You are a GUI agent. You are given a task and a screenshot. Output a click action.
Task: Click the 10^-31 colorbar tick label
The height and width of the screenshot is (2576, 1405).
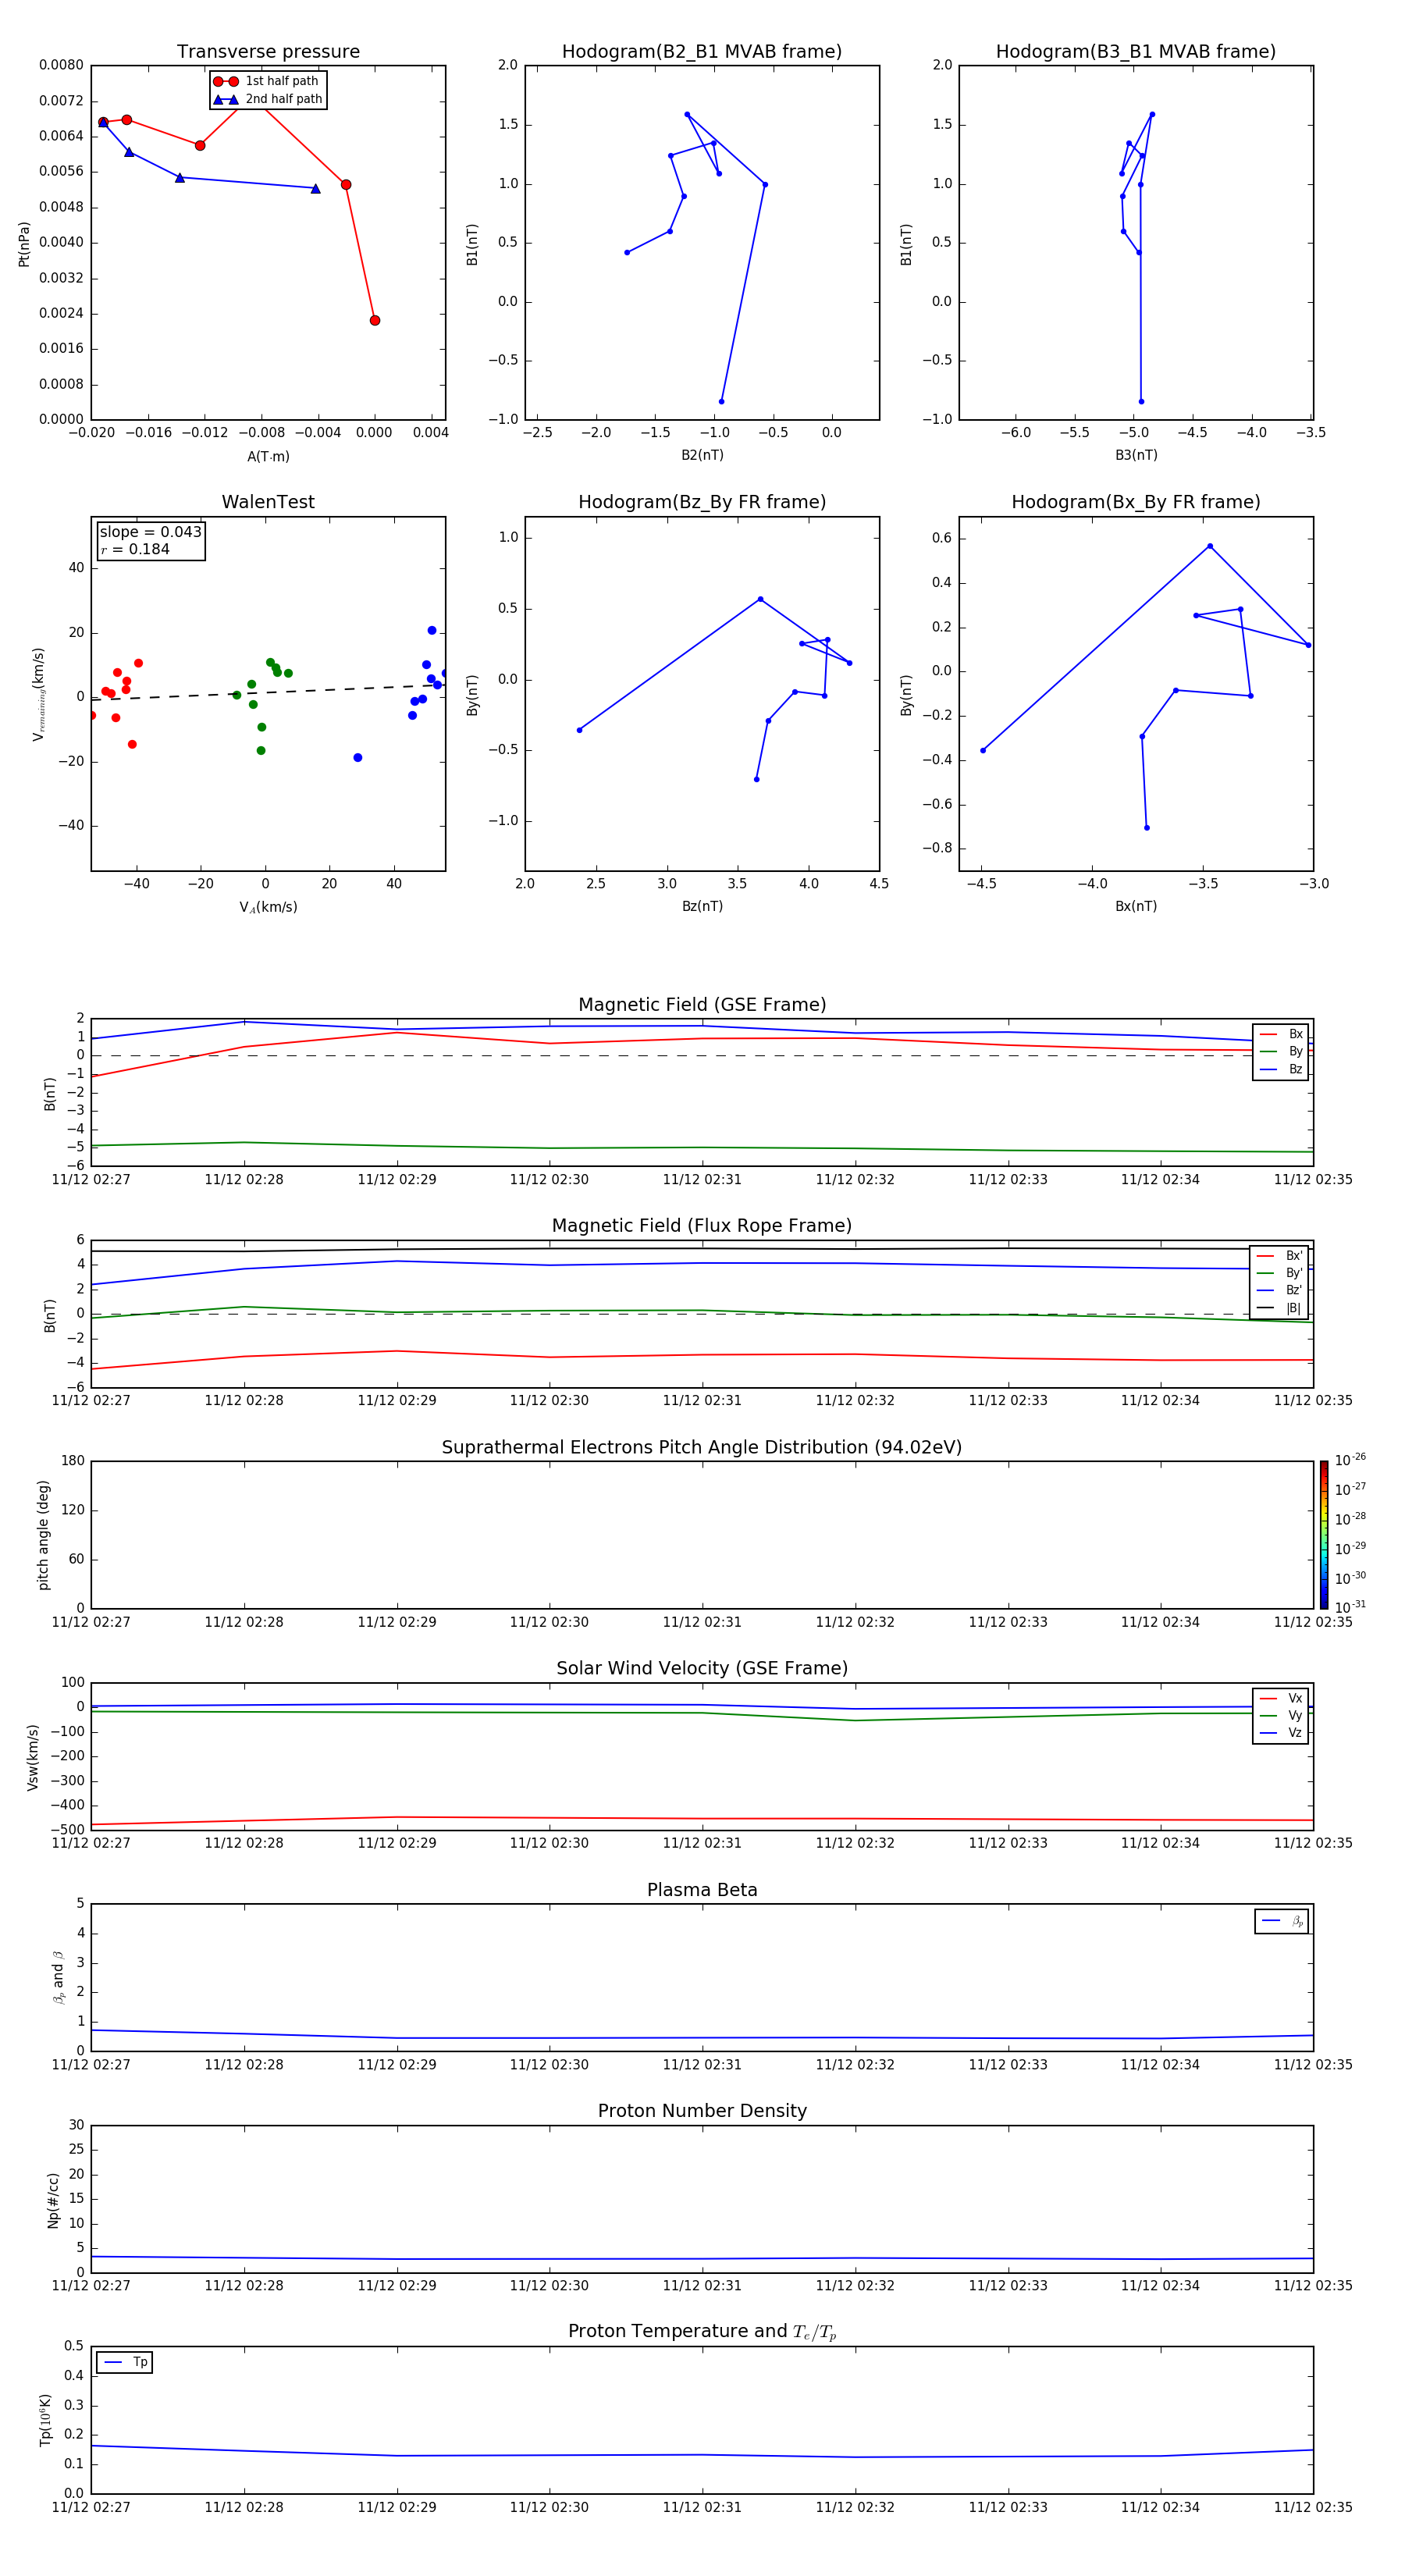[x=1350, y=1607]
